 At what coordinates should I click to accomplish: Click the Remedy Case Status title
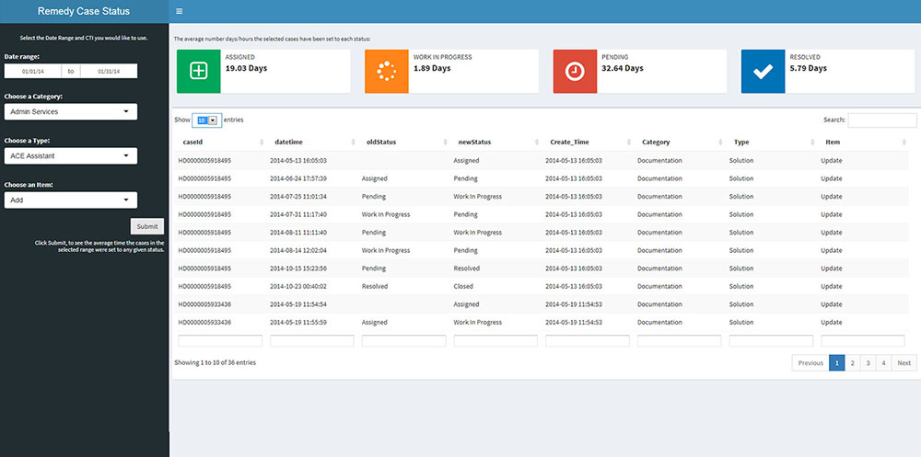pyautogui.click(x=84, y=11)
